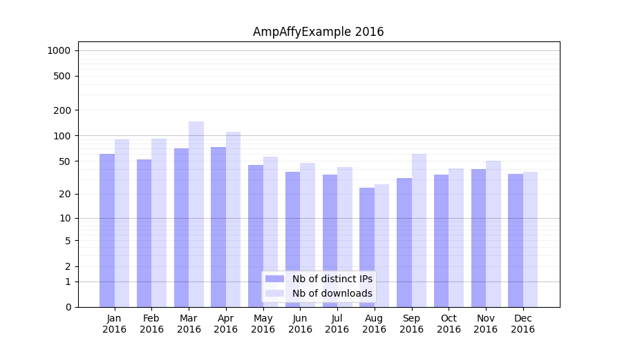Viewport: 622px width, 345px height.
Task: Click the May 2016 downloads bar
Action: [x=270, y=232]
